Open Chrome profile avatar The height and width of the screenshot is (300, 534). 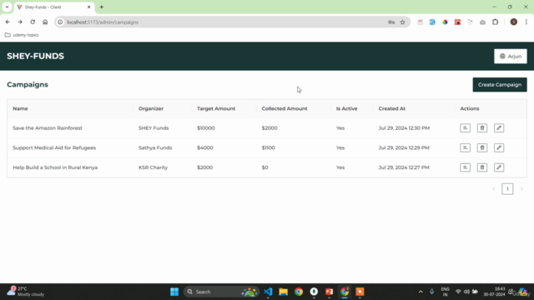pyautogui.click(x=514, y=22)
